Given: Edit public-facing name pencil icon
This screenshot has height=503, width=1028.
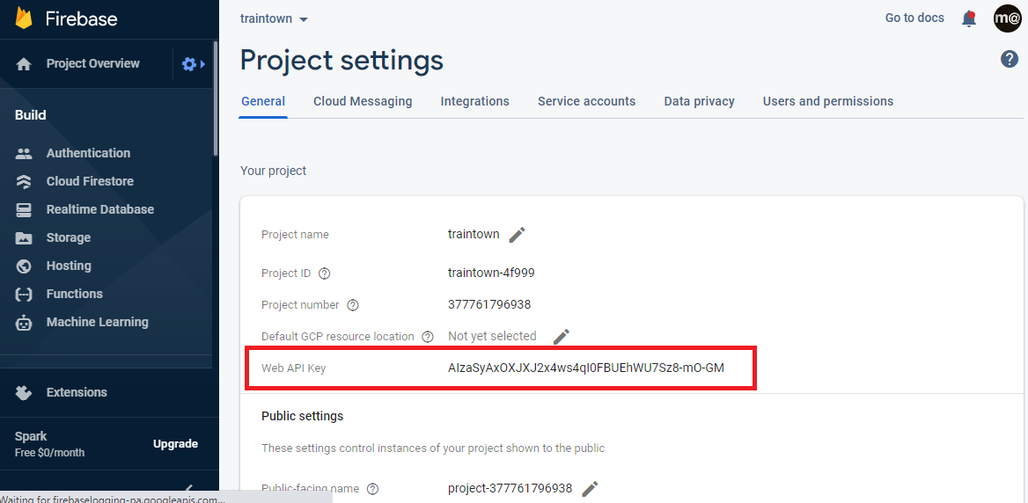Looking at the screenshot, I should [x=591, y=489].
